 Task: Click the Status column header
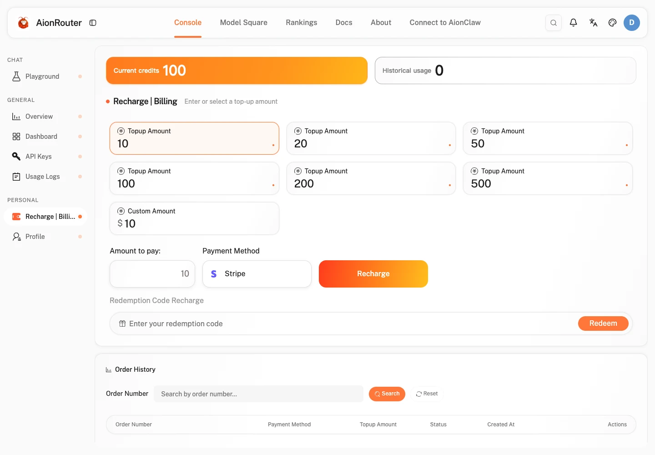click(438, 425)
